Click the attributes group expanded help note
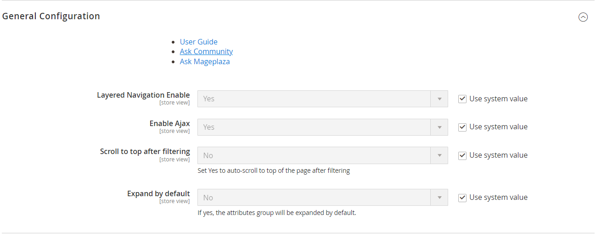Image resolution: width=596 pixels, height=237 pixels. 276,213
